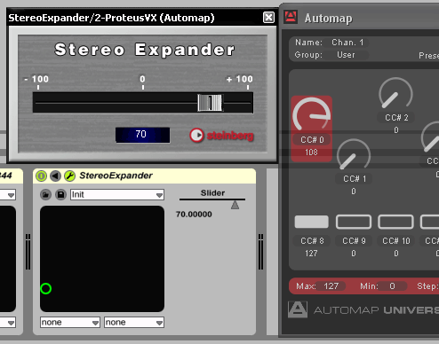Click the Group field 'User'

[x=346, y=55]
